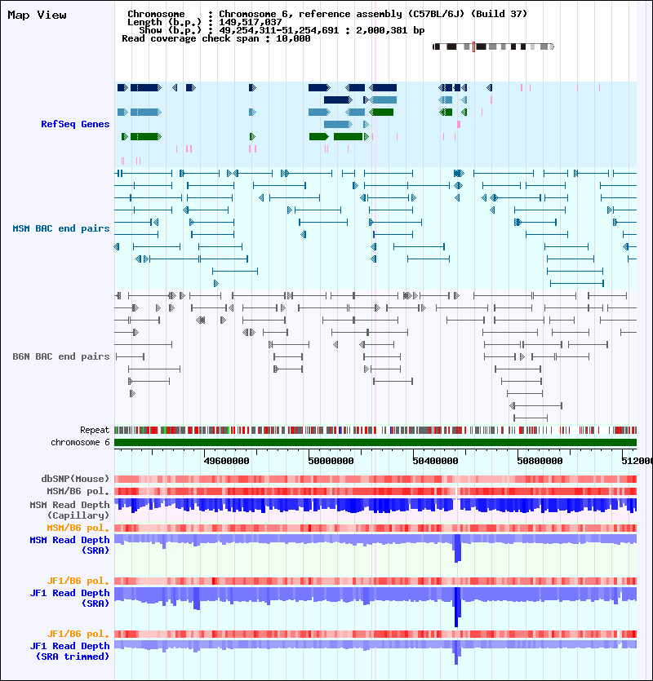Click the dip in JF1 SRA trimmed histogram
The image size is (653, 681).
coord(456,652)
